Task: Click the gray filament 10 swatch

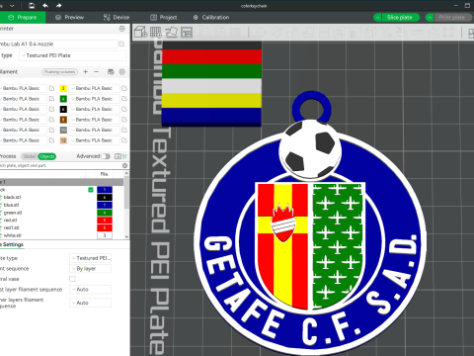Action: point(63,130)
